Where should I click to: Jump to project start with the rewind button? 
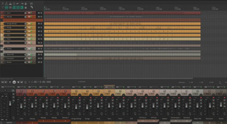click(x=2, y=82)
